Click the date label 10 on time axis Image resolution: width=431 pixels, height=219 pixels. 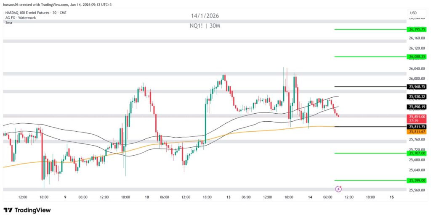147,197
